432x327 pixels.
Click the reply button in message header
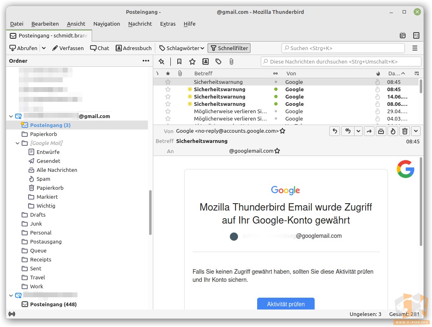coord(335,131)
